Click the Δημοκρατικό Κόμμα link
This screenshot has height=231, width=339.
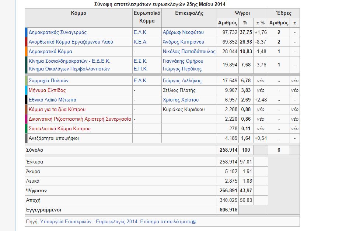[x=50, y=52]
